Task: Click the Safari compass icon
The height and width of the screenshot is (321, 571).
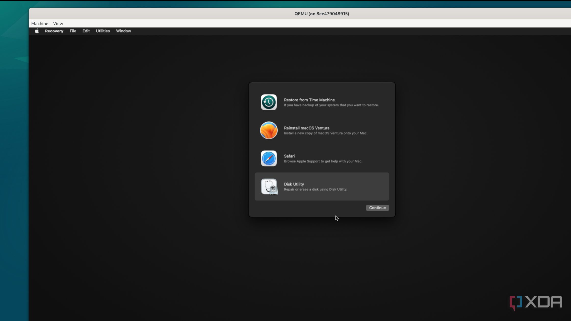Action: coord(269,158)
